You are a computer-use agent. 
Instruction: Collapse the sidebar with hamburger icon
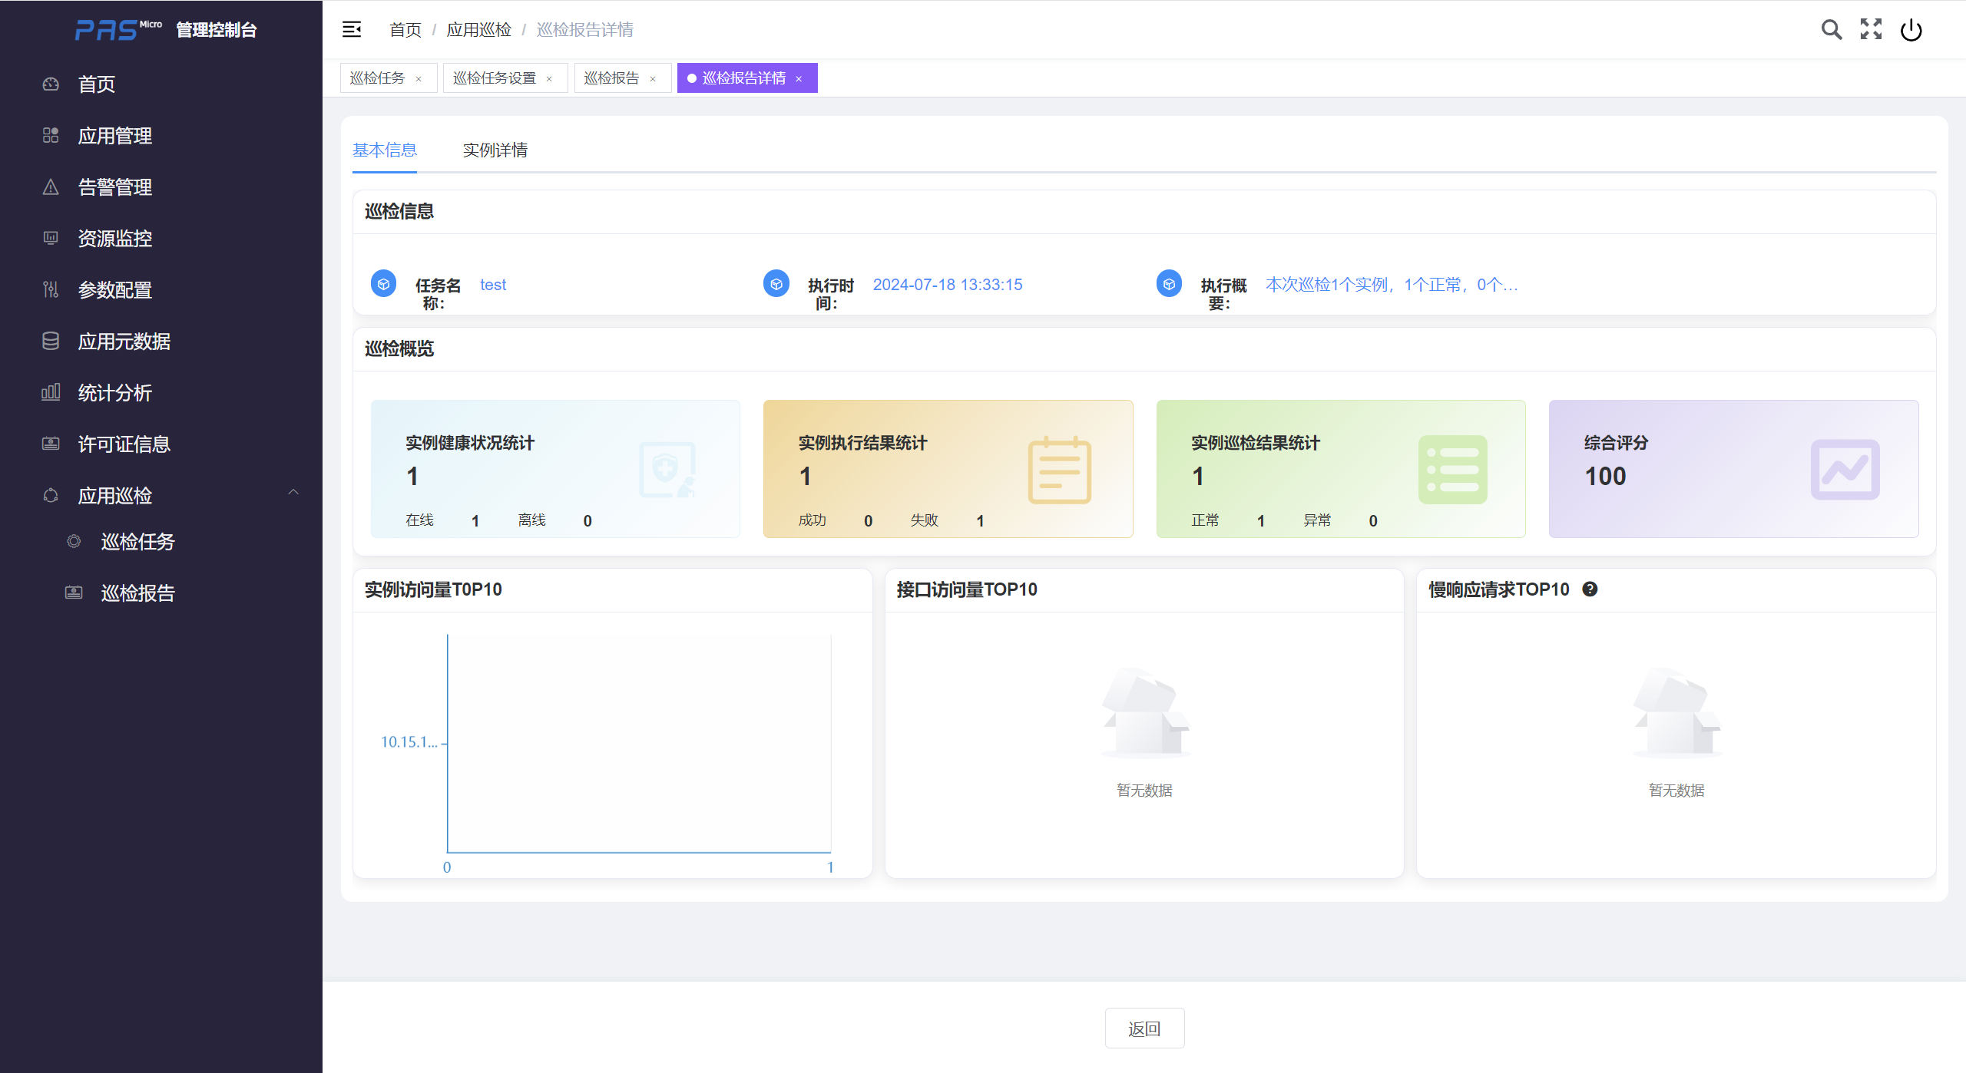(352, 30)
